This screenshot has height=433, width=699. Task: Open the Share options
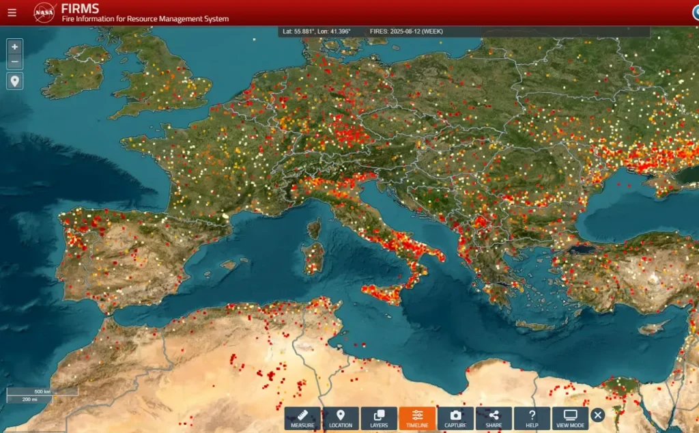(x=494, y=418)
